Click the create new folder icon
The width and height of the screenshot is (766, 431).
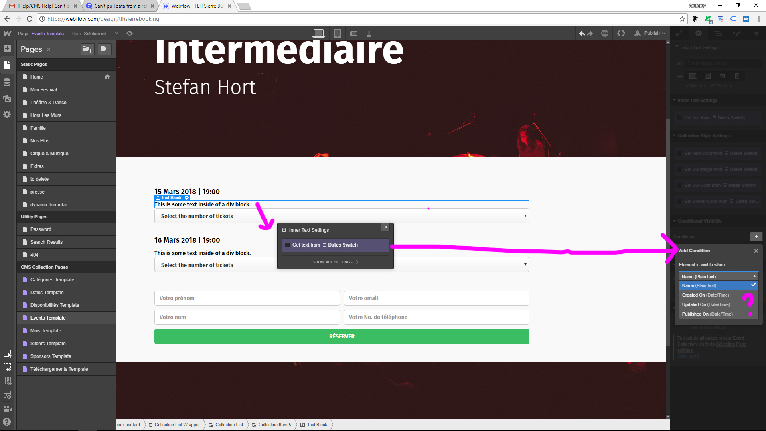coord(87,49)
